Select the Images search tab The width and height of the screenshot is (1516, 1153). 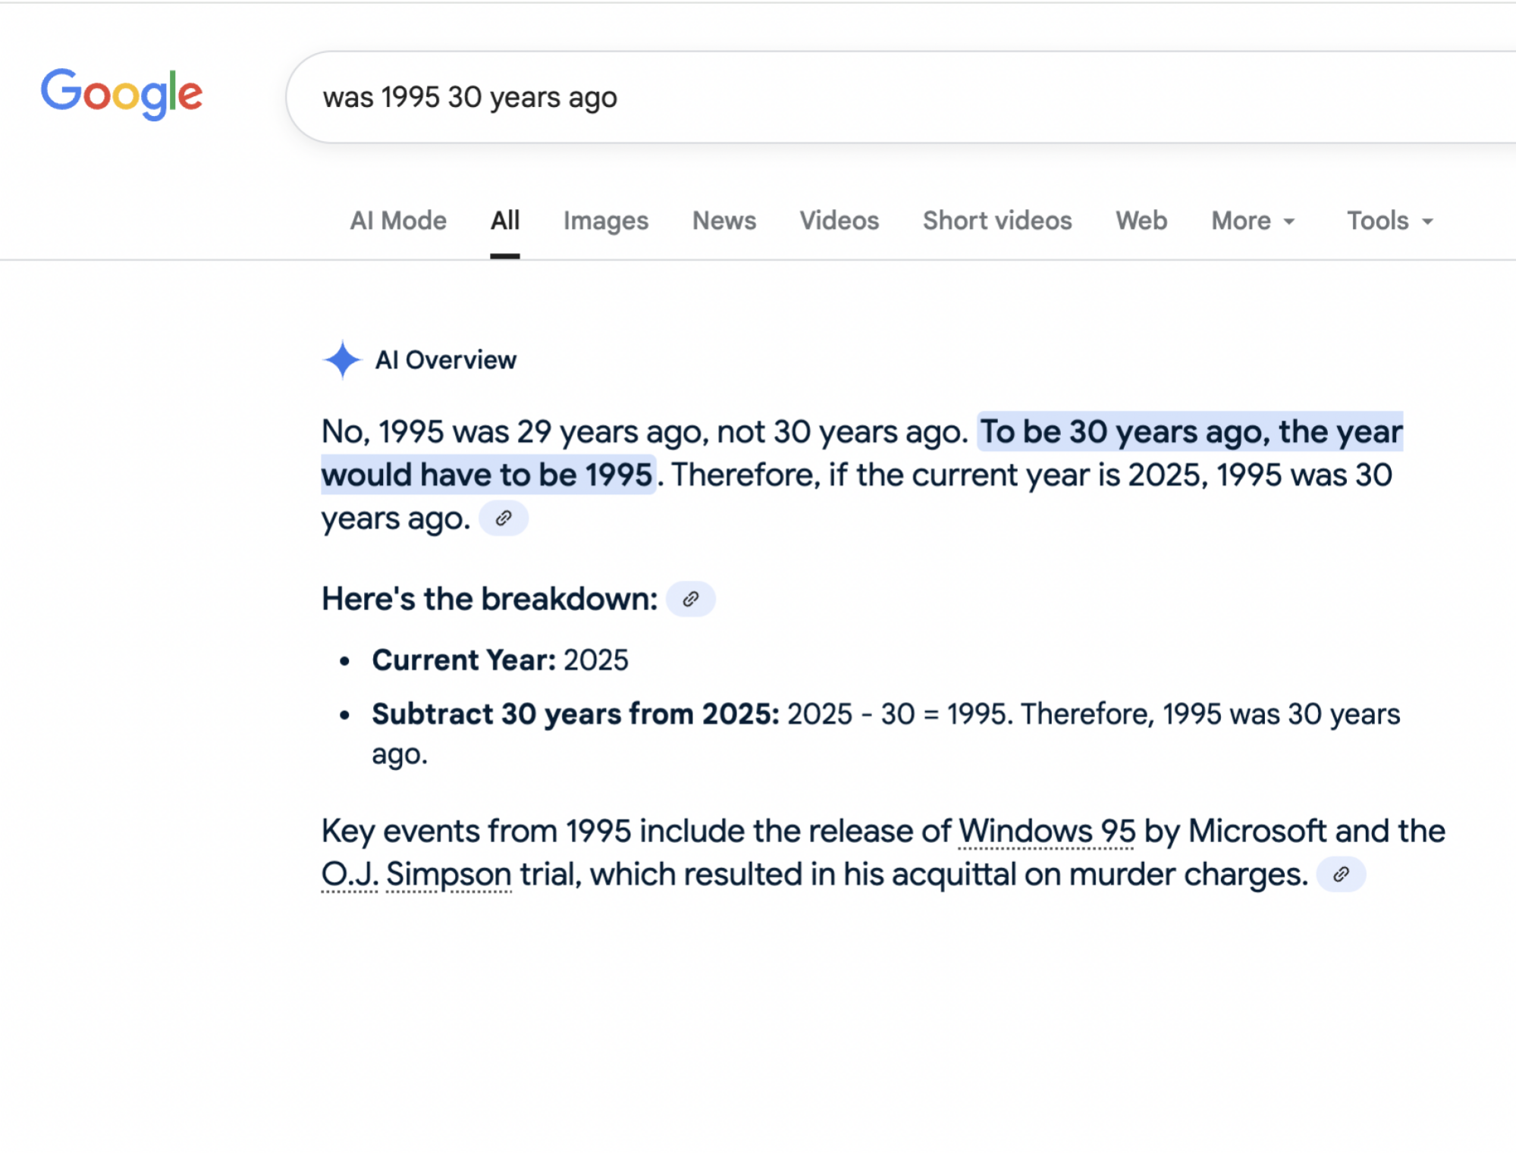[605, 221]
